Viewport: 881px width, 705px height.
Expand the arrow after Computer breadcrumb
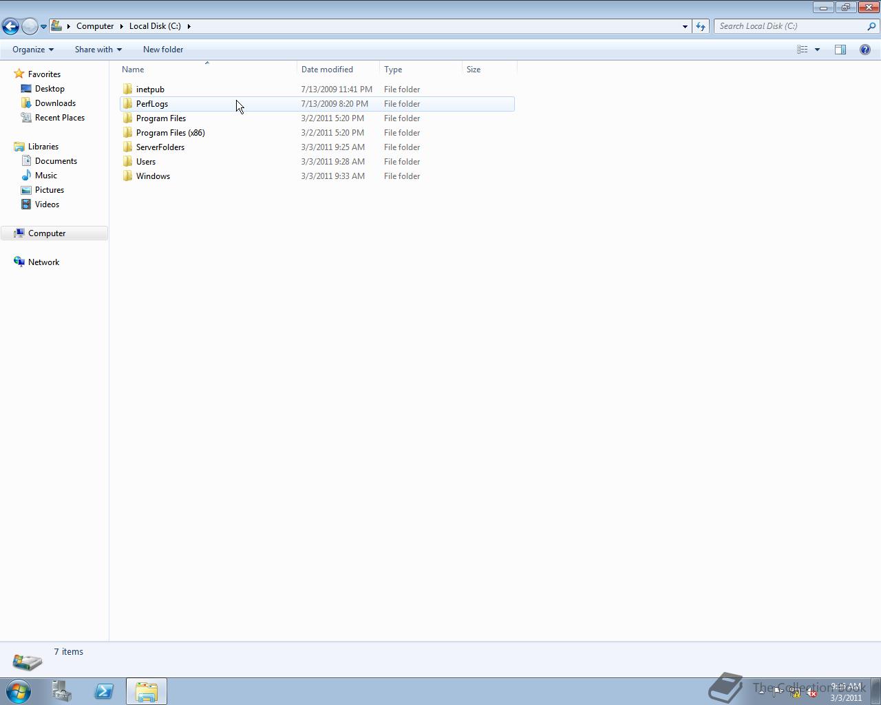[122, 26]
